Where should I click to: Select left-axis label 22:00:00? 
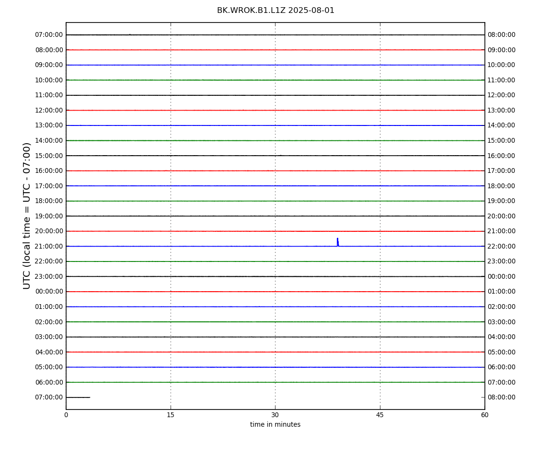click(49, 262)
